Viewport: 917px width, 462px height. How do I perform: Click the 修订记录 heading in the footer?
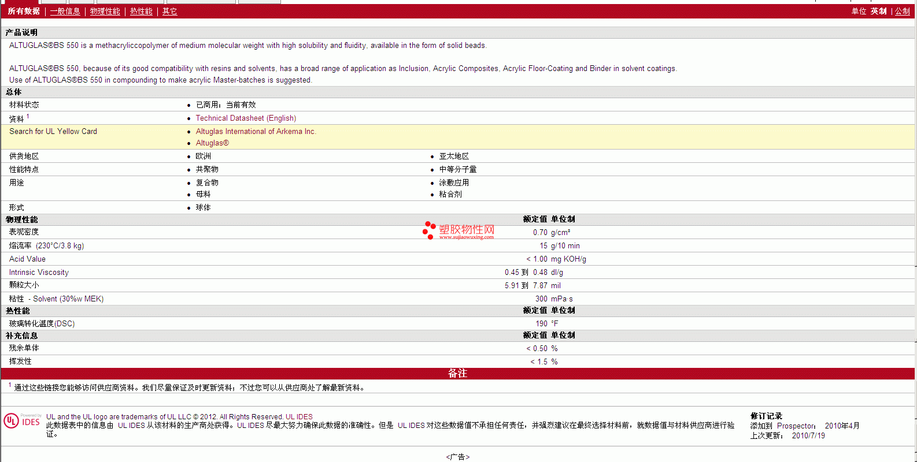[766, 416]
